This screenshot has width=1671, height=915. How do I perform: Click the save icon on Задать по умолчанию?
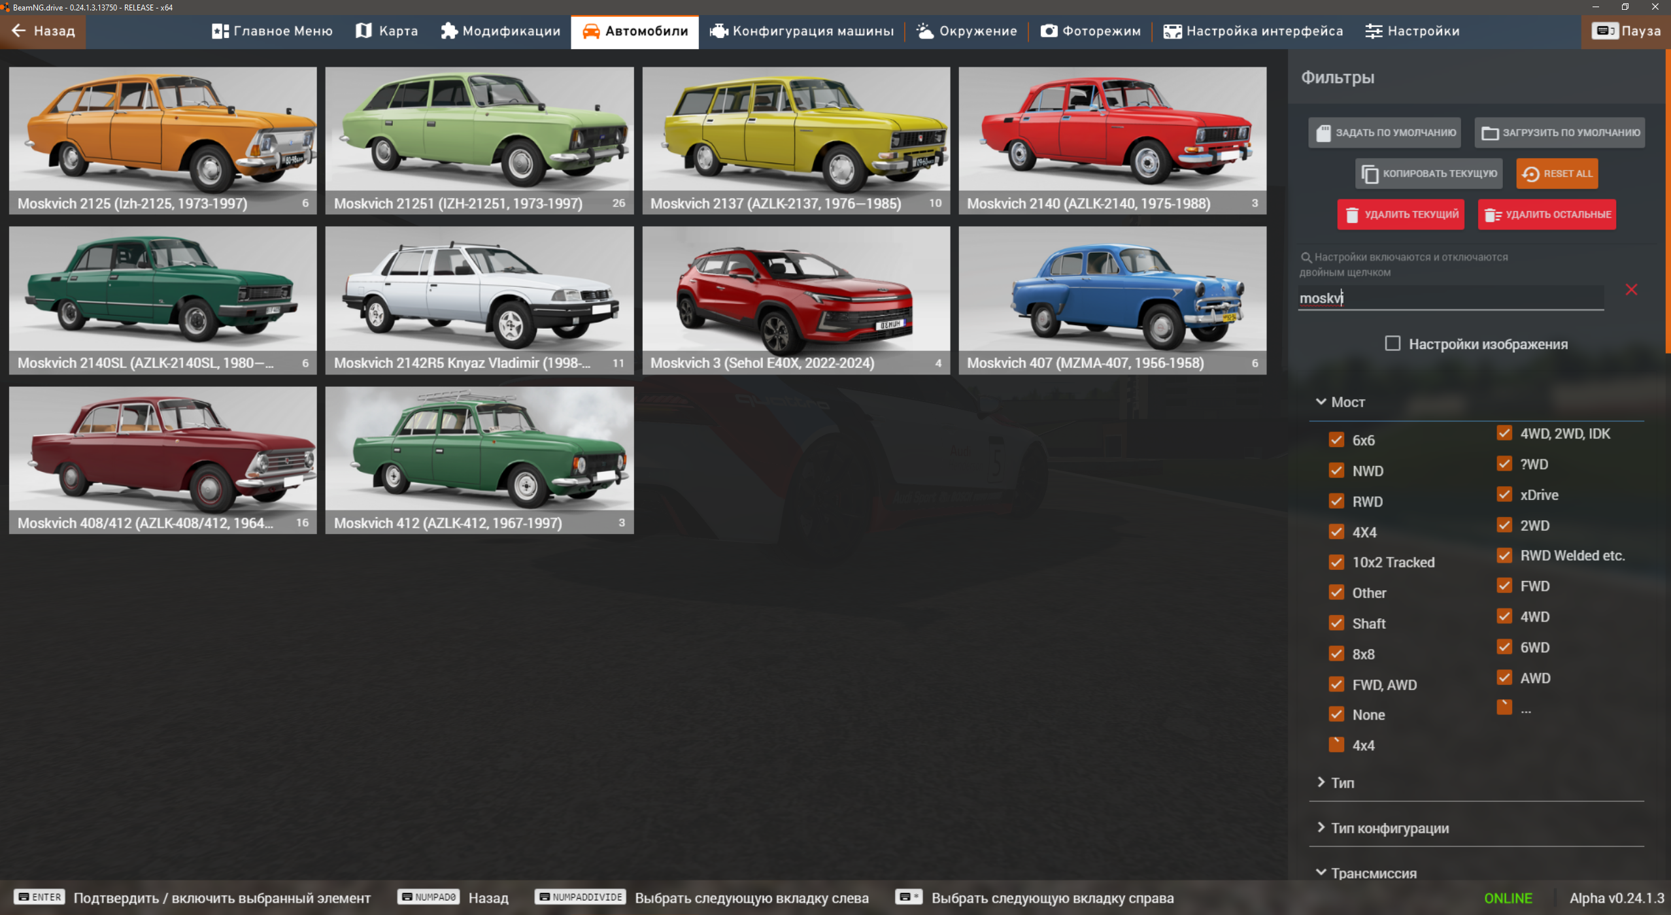(1323, 133)
